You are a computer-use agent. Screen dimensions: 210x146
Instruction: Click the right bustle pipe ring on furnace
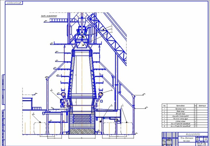pyautogui.click(x=101, y=94)
